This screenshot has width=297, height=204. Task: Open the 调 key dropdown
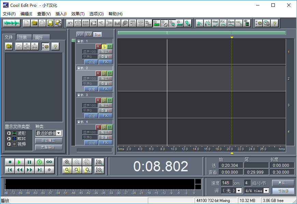(239, 191)
